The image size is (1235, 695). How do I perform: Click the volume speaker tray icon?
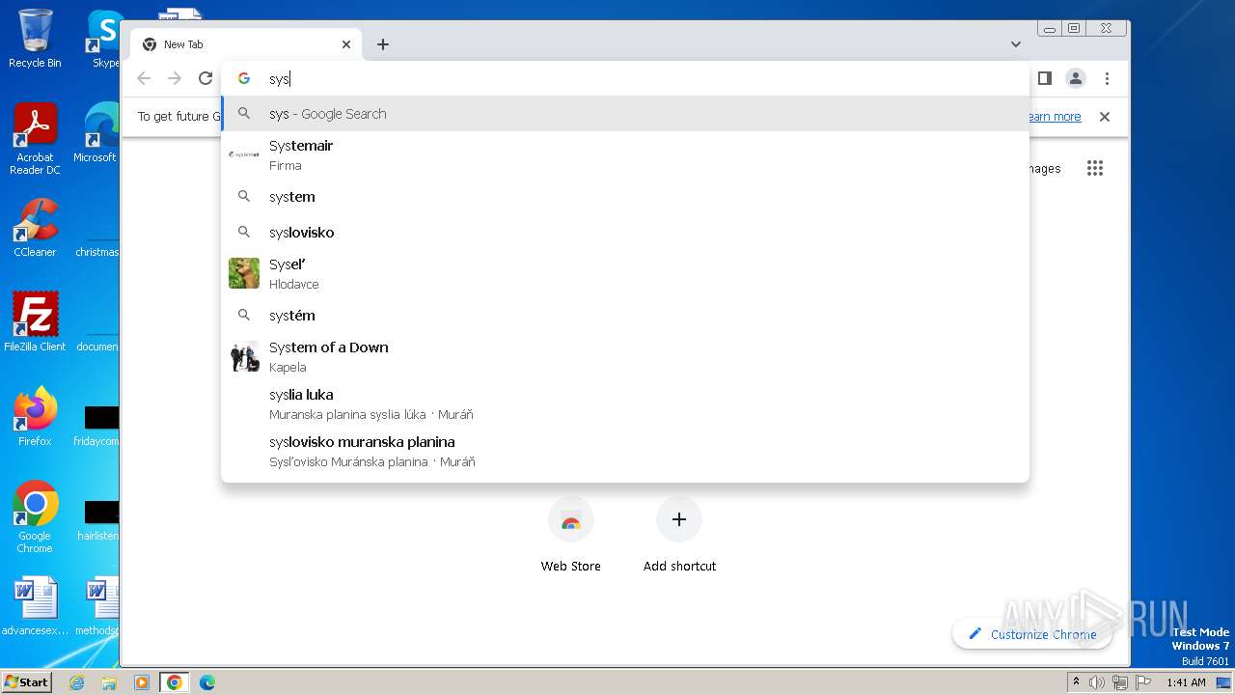click(x=1097, y=682)
